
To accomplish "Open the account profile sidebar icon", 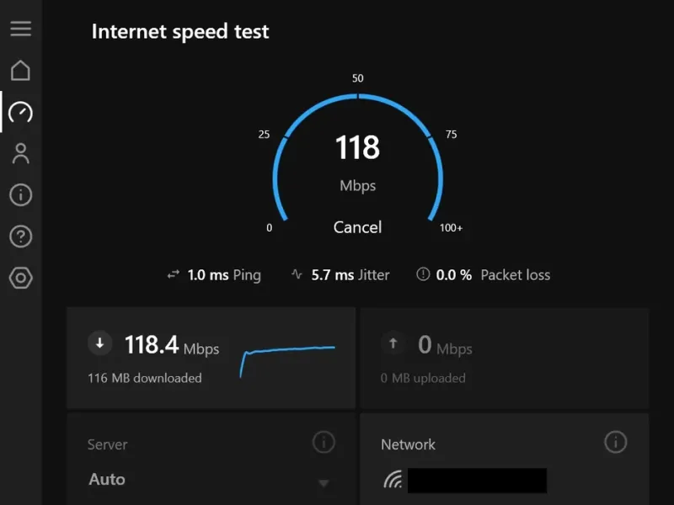I will click(x=20, y=153).
